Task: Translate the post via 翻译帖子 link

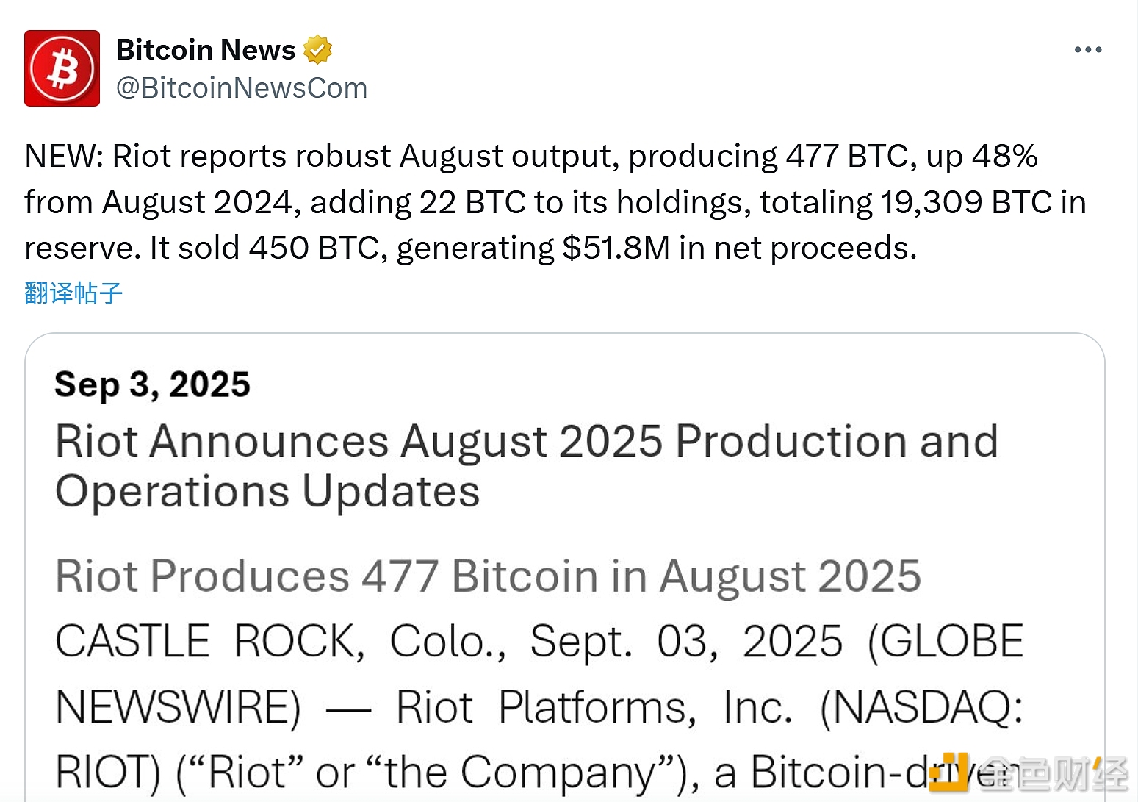Action: tap(73, 293)
